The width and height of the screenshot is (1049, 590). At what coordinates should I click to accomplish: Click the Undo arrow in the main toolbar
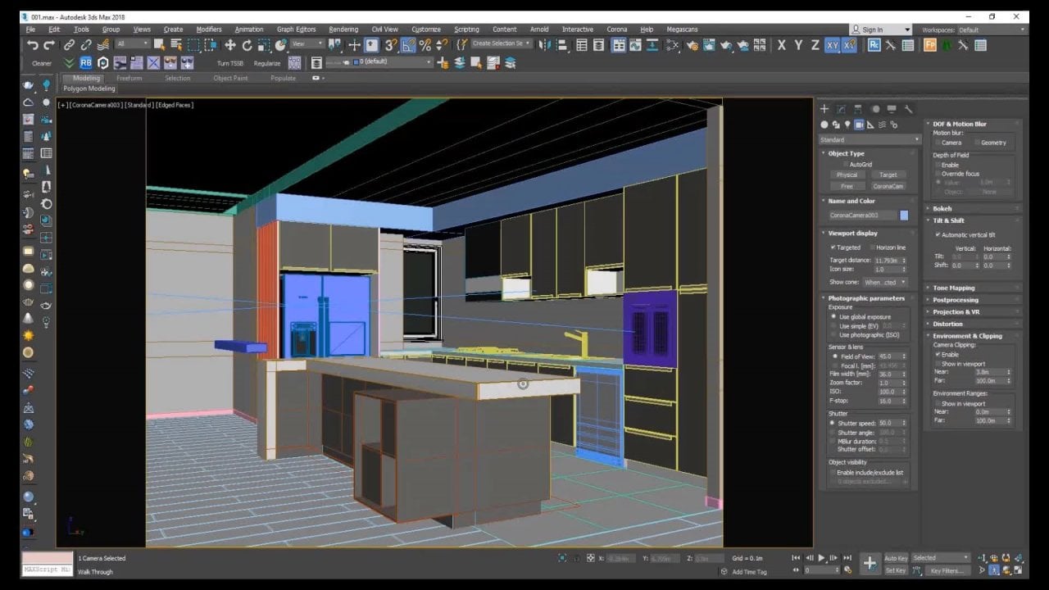pyautogui.click(x=32, y=46)
